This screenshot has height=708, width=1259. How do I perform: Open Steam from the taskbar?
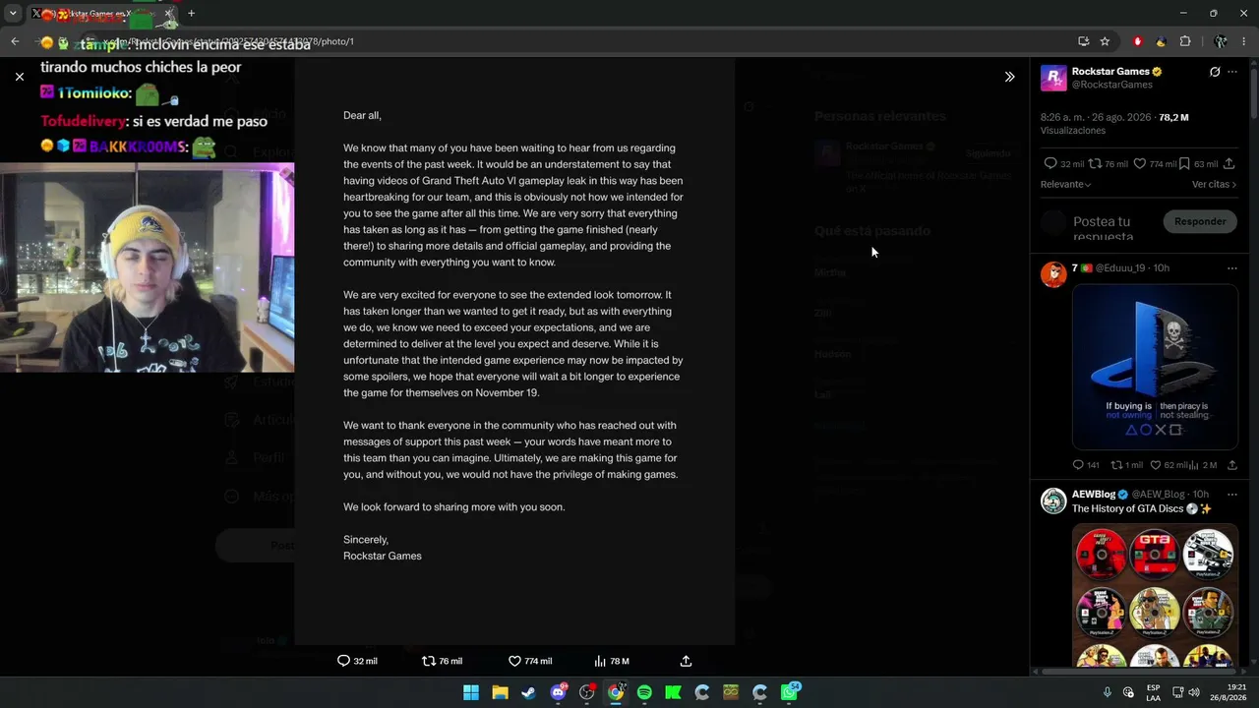coord(529,692)
